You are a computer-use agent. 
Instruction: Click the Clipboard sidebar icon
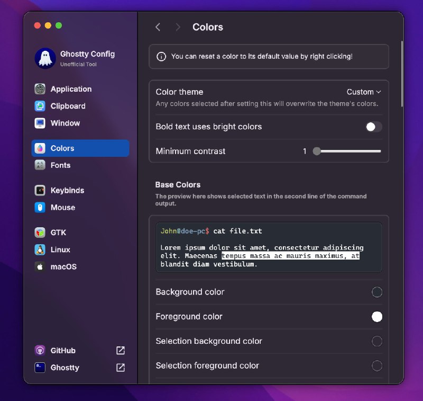pos(40,106)
